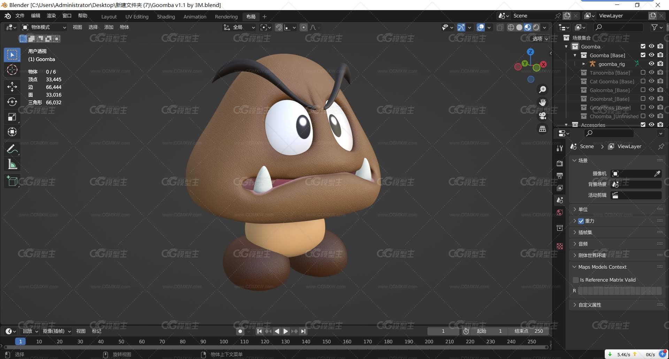Switch to the UV Editing workspace tab
Image resolution: width=669 pixels, height=359 pixels.
[137, 17]
